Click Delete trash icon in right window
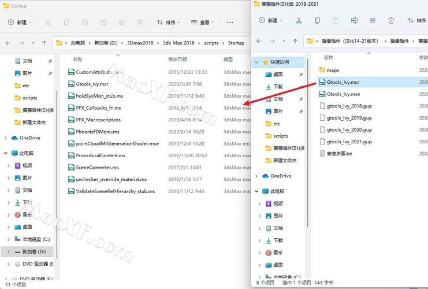The image size is (428, 289). [x=391, y=20]
